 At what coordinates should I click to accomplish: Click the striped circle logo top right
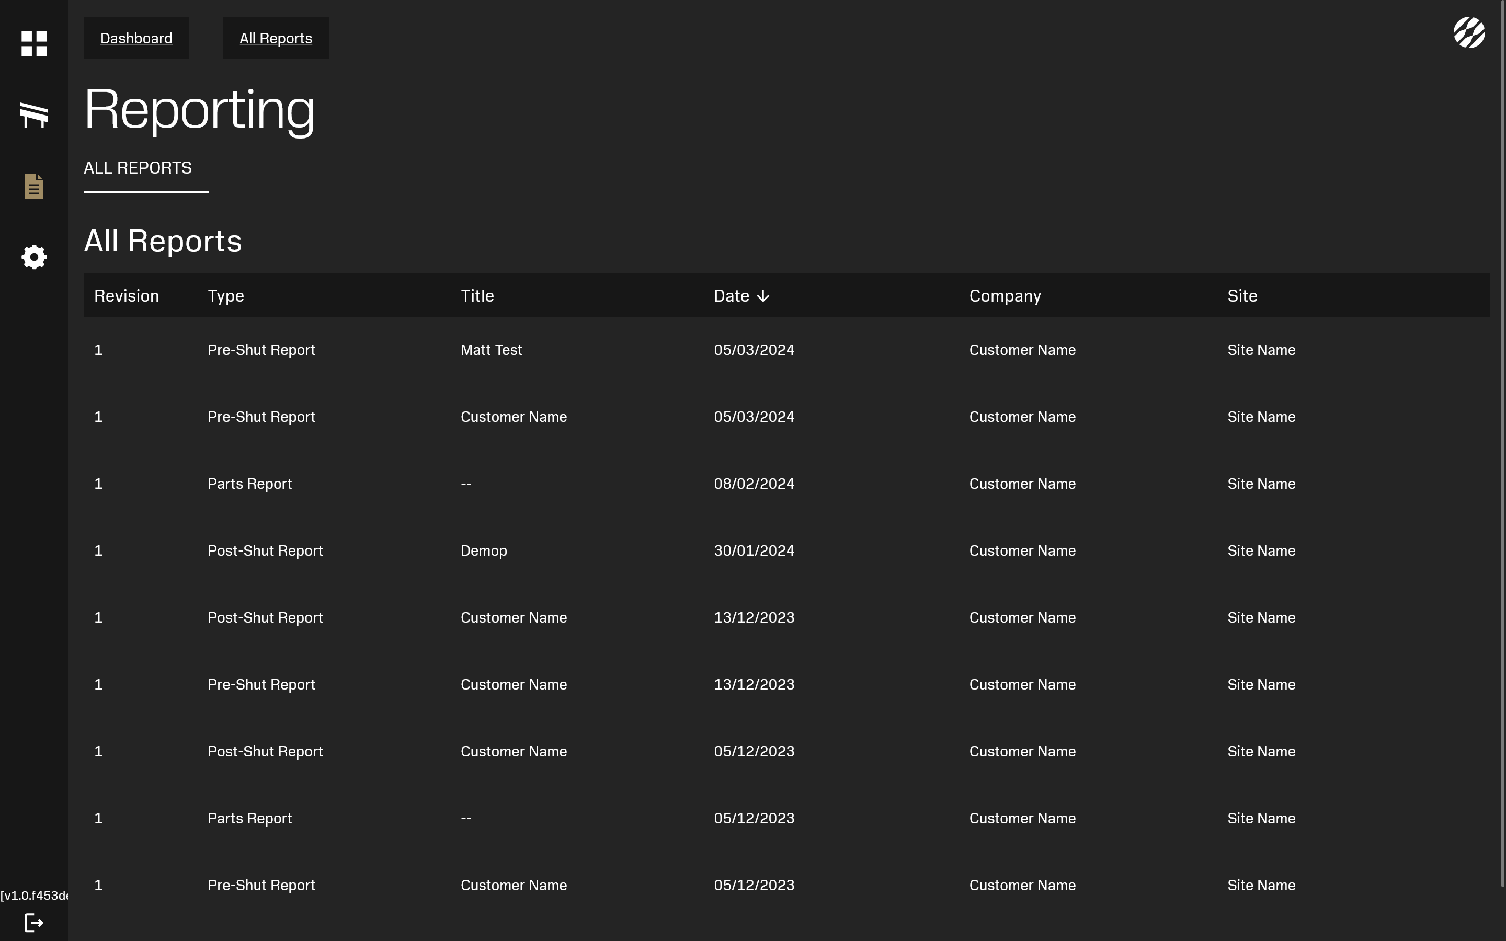click(x=1469, y=32)
